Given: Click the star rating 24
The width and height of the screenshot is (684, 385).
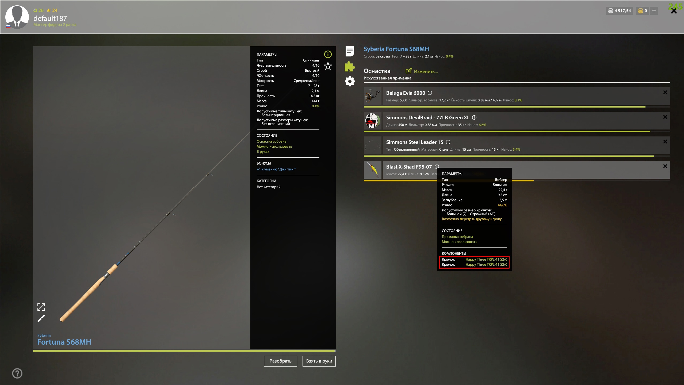Looking at the screenshot, I should pos(52,10).
